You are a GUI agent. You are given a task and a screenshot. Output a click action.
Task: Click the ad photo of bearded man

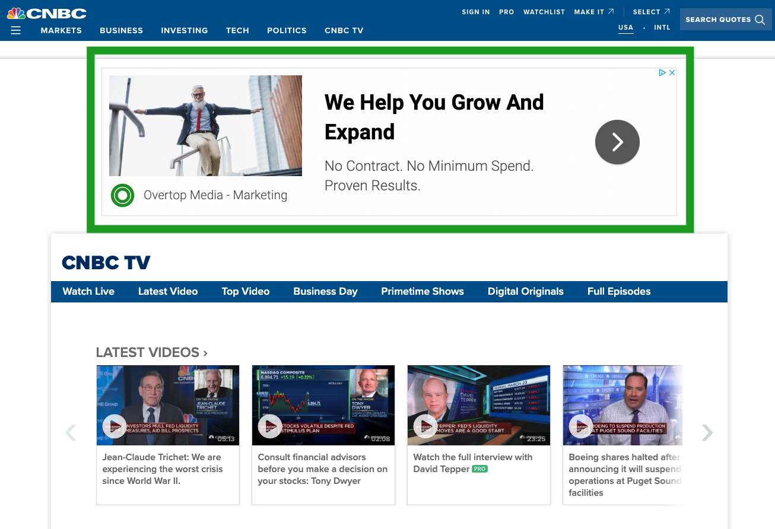(x=205, y=126)
